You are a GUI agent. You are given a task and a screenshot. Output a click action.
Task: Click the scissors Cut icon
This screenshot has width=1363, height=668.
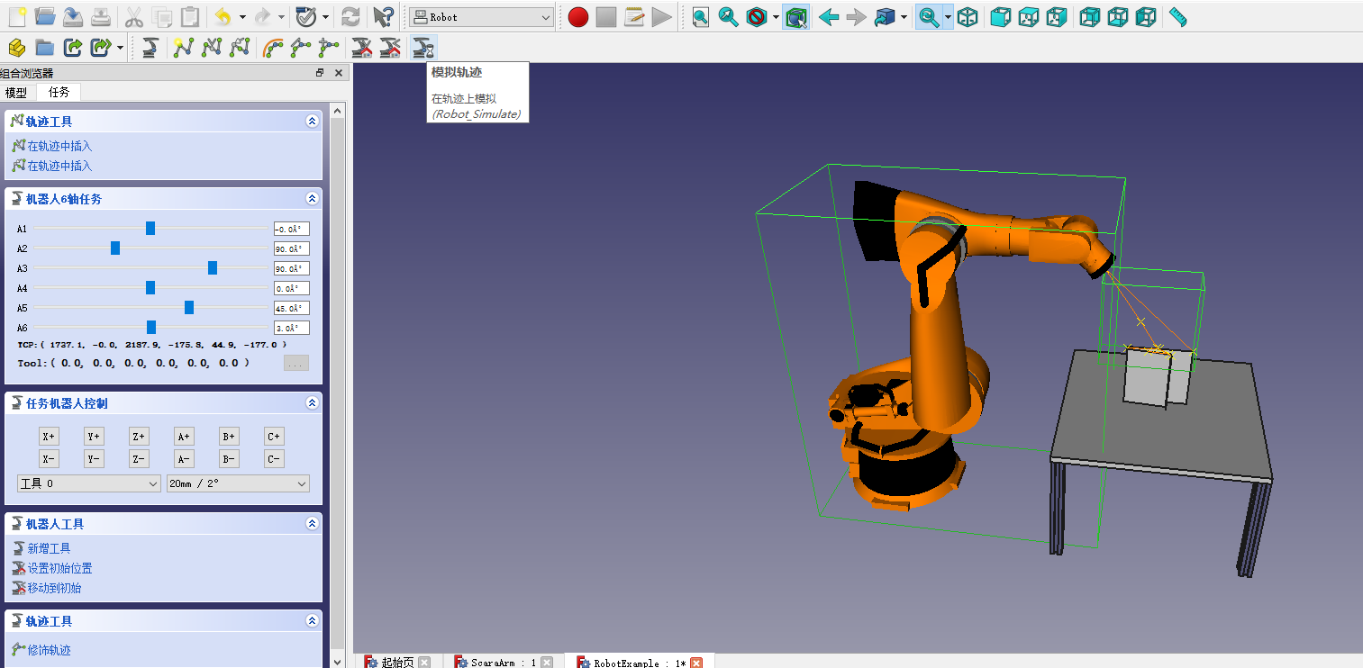tap(134, 16)
